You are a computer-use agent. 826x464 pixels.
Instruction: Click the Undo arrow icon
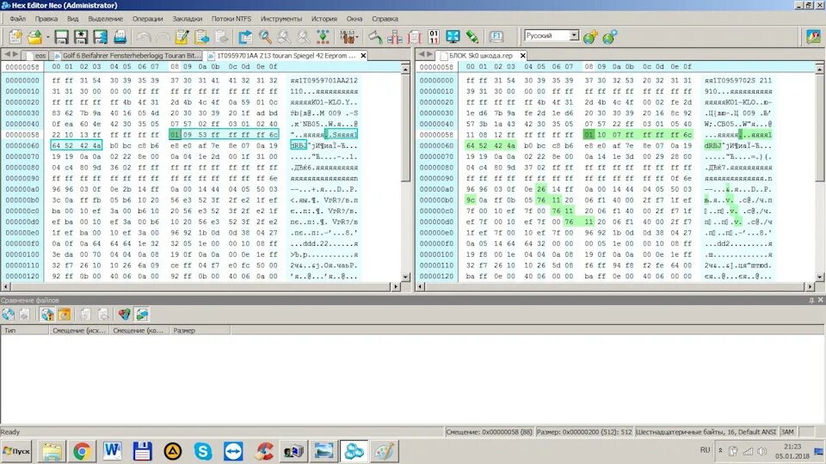pos(144,36)
